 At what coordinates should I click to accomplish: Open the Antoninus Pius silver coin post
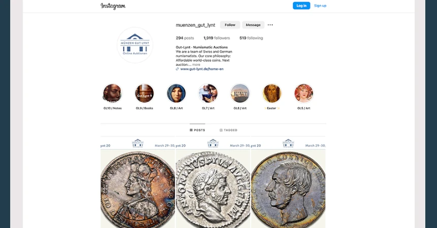tap(213, 182)
